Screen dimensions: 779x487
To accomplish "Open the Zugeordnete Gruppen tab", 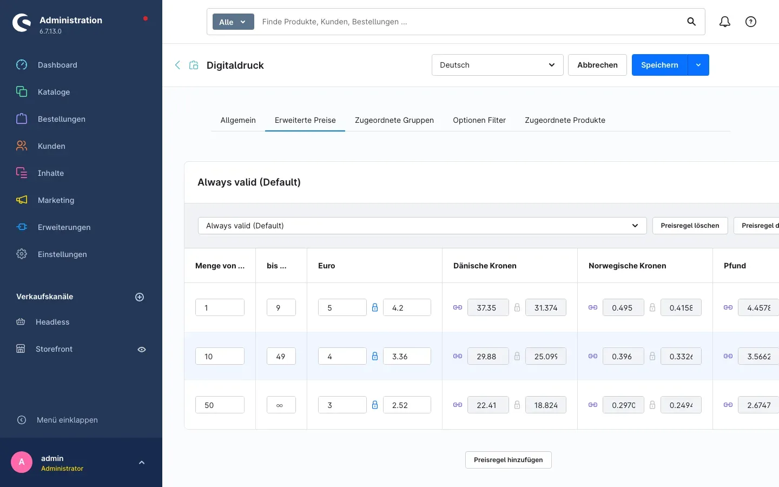I will [x=394, y=120].
